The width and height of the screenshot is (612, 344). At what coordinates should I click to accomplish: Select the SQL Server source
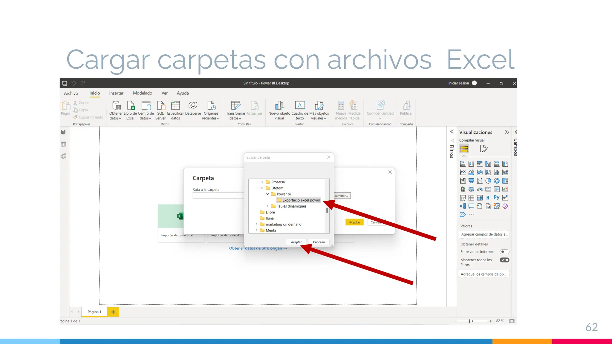click(160, 110)
